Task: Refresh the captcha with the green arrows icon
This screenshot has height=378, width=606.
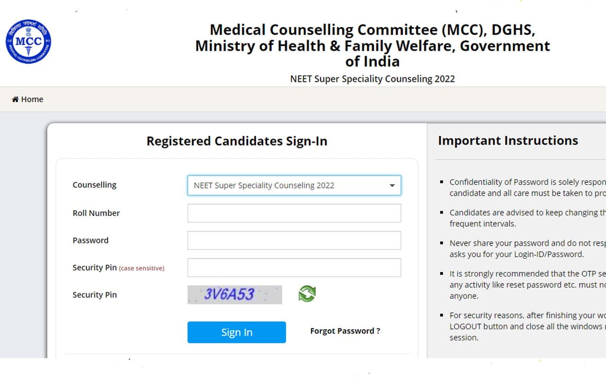Action: [x=306, y=294]
